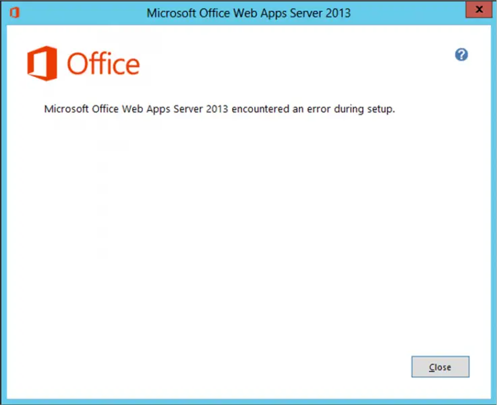Click the large orange Office logo icon
This screenshot has width=497, height=405.
(42, 63)
